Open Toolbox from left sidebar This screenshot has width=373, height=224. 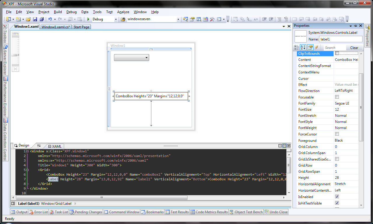click(x=5, y=34)
